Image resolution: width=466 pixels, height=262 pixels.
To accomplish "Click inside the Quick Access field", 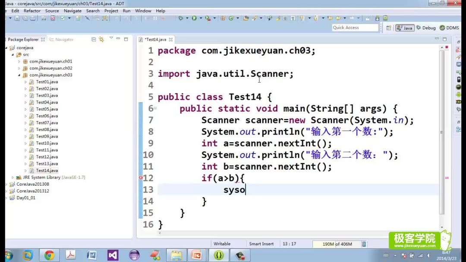I will click(354, 27).
